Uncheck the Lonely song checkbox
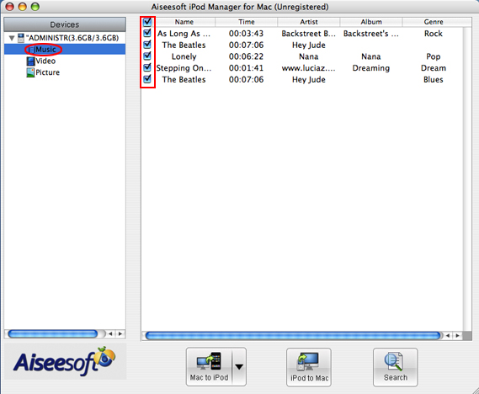Image resolution: width=479 pixels, height=394 pixels. point(147,56)
